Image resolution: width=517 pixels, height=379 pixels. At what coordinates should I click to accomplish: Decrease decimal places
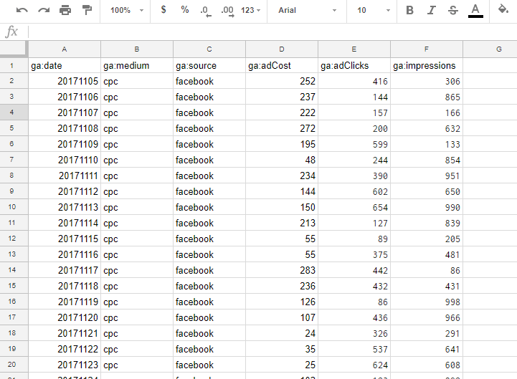tap(206, 11)
